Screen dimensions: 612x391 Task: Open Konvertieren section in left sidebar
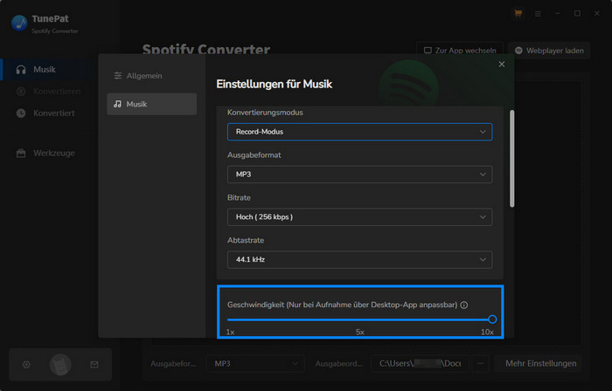pyautogui.click(x=49, y=92)
